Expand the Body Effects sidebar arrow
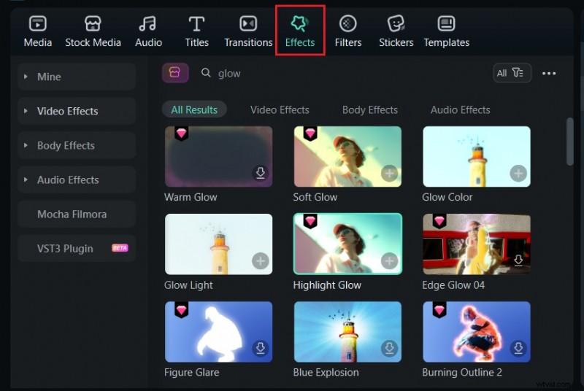 [26, 145]
